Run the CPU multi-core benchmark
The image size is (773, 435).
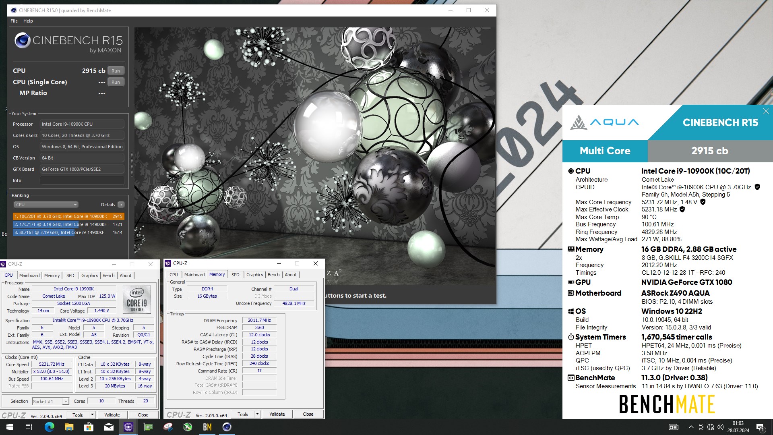pyautogui.click(x=116, y=70)
